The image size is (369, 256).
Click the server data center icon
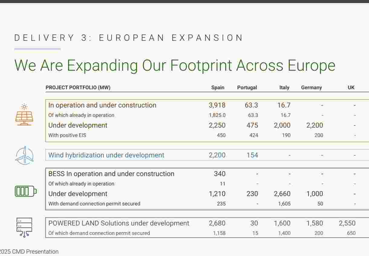pos(24,227)
